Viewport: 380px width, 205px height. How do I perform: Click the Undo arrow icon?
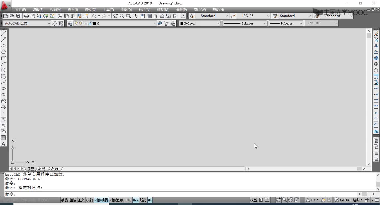click(94, 16)
